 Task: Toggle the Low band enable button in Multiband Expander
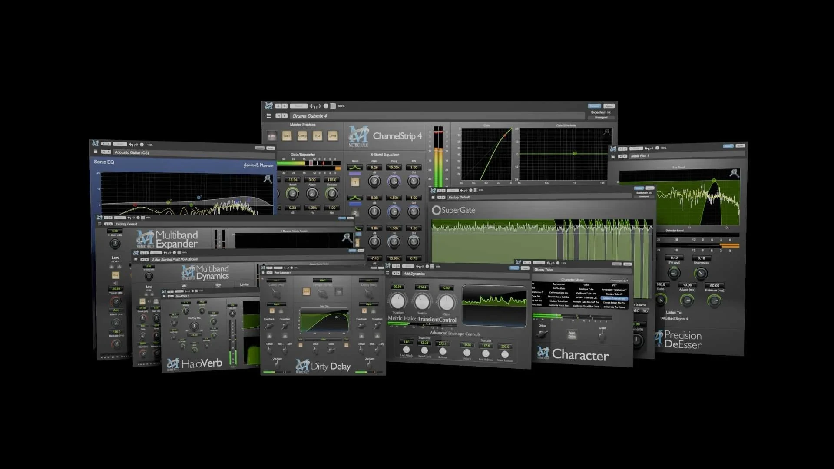click(x=116, y=275)
